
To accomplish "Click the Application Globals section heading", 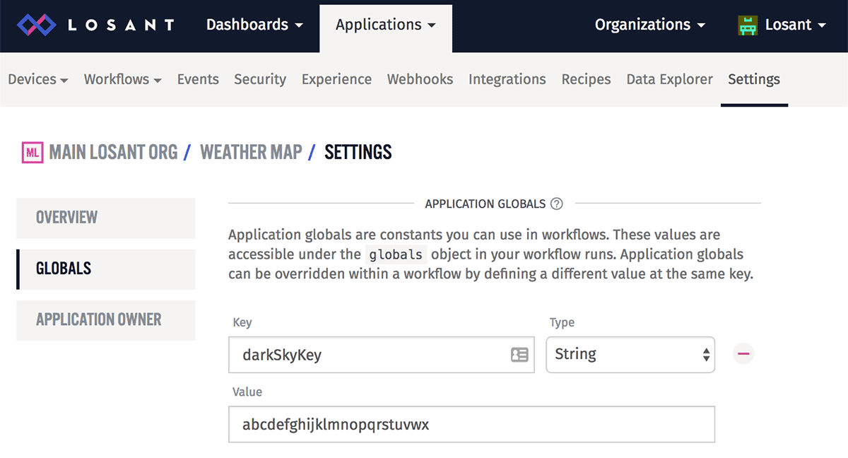I will point(485,204).
